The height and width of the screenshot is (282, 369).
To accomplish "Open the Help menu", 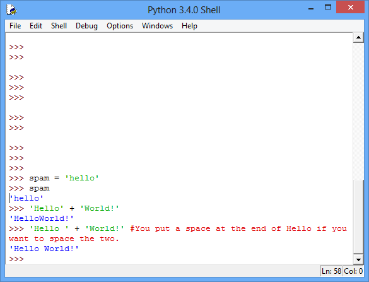I will [x=189, y=26].
